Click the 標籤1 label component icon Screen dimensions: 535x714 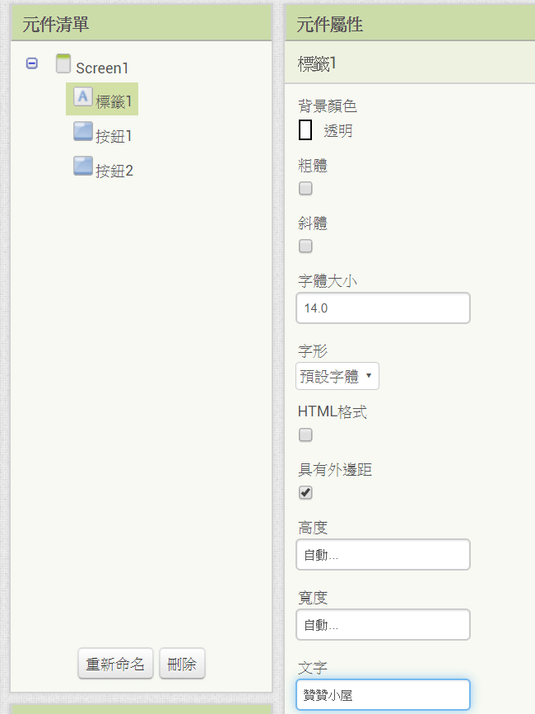coord(83,96)
